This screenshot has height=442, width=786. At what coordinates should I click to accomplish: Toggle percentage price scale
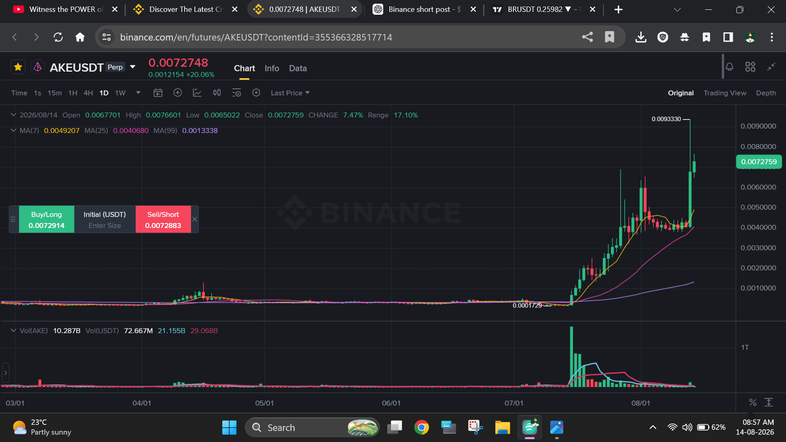[752, 402]
